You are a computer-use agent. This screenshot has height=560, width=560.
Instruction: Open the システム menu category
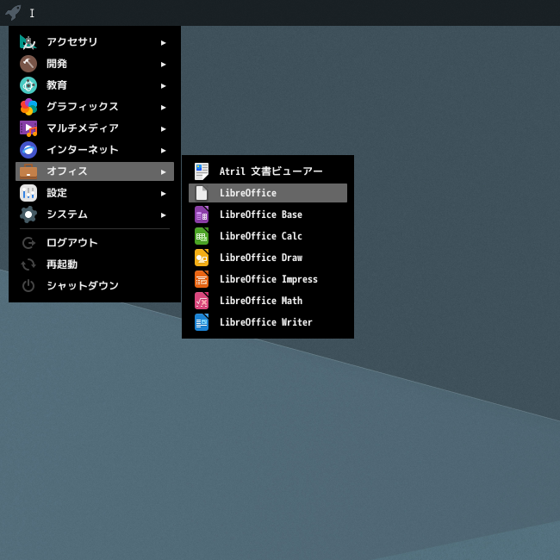pyautogui.click(x=95, y=215)
